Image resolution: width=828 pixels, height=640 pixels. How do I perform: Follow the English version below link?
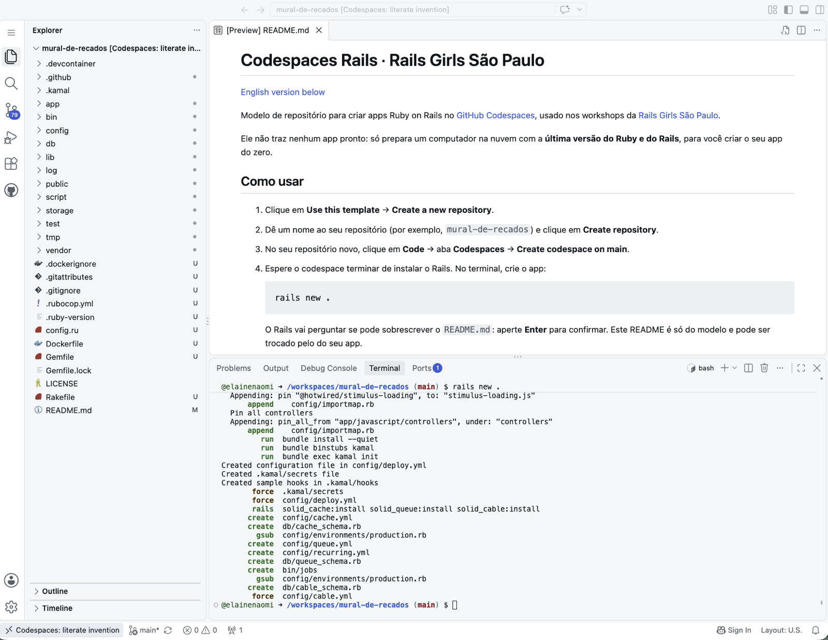pos(283,92)
